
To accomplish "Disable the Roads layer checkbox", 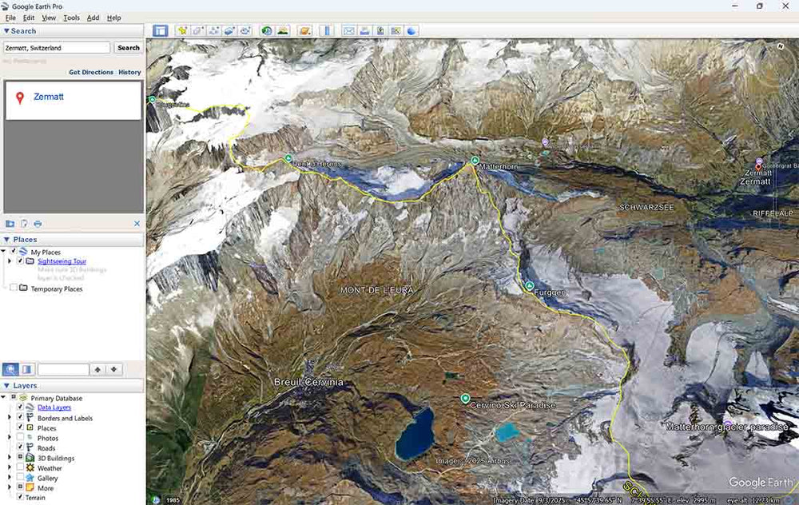I will click(21, 447).
